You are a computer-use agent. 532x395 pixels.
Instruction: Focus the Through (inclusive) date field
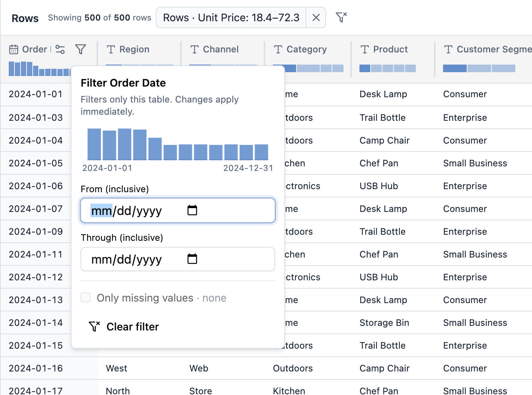coord(178,259)
